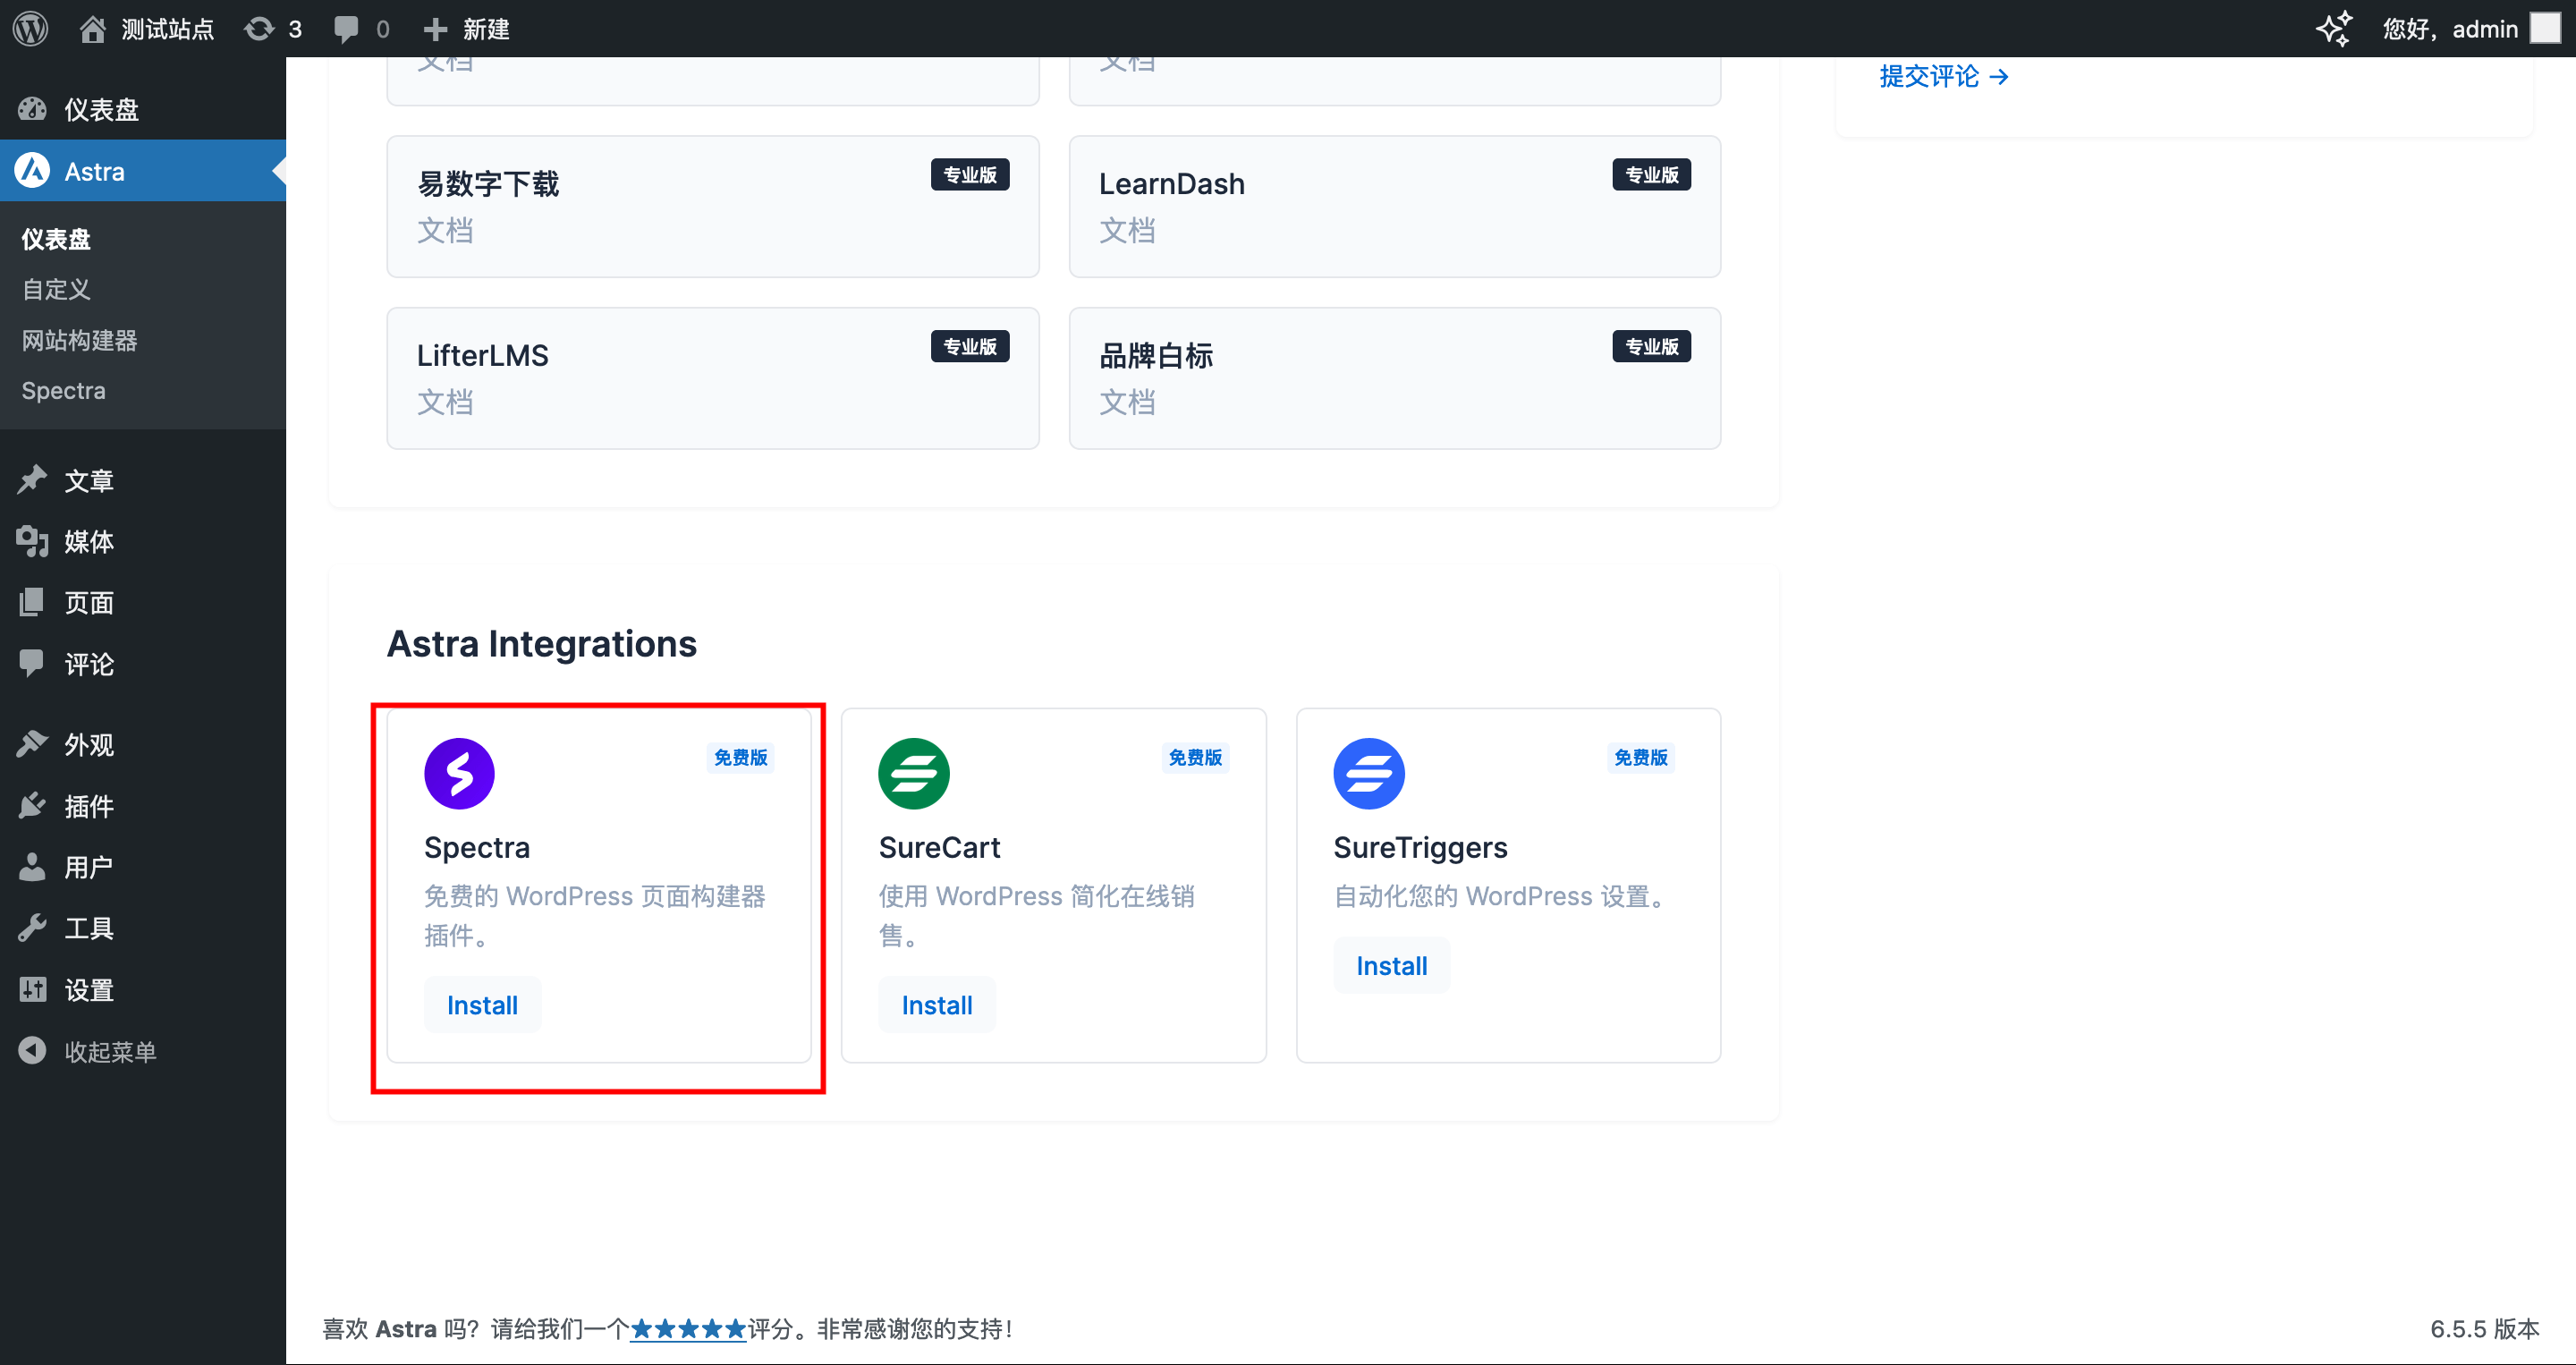
Task: Click the WordPress logo icon
Action: point(30,28)
